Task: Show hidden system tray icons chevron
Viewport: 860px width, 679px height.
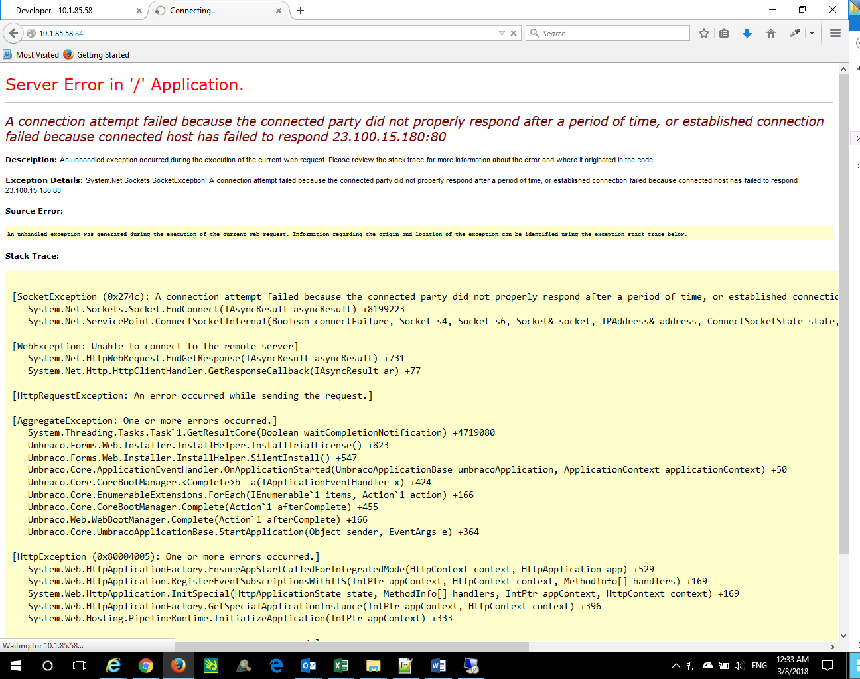Action: (676, 666)
